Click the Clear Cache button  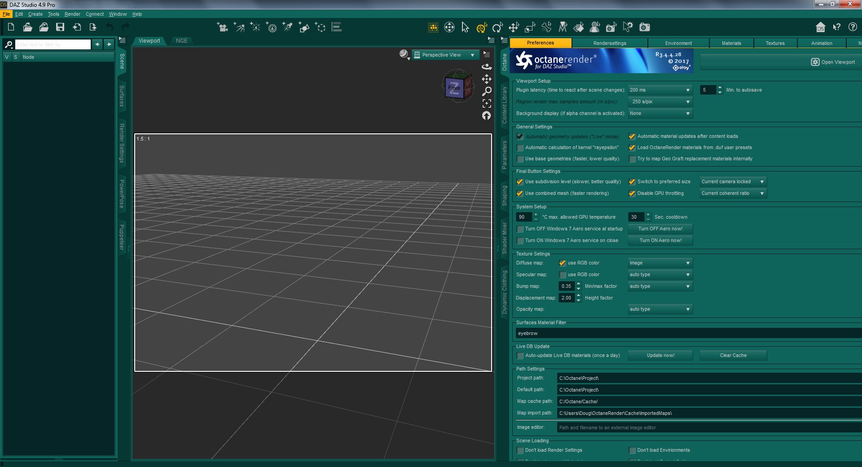[733, 356]
